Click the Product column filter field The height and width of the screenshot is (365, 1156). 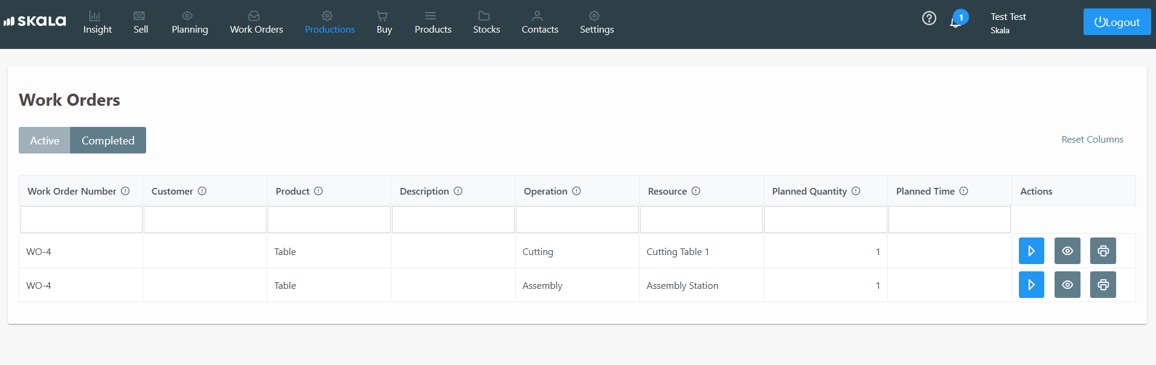click(329, 219)
